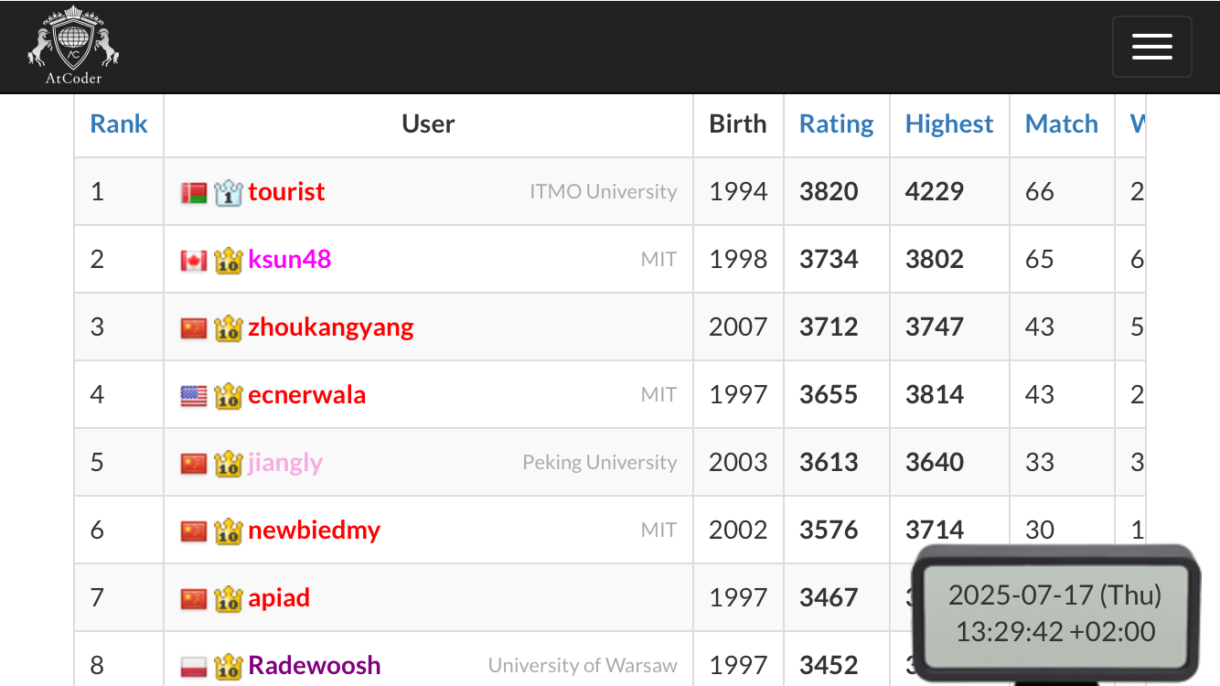Click match count 65
The height and width of the screenshot is (686, 1220).
click(x=1040, y=260)
